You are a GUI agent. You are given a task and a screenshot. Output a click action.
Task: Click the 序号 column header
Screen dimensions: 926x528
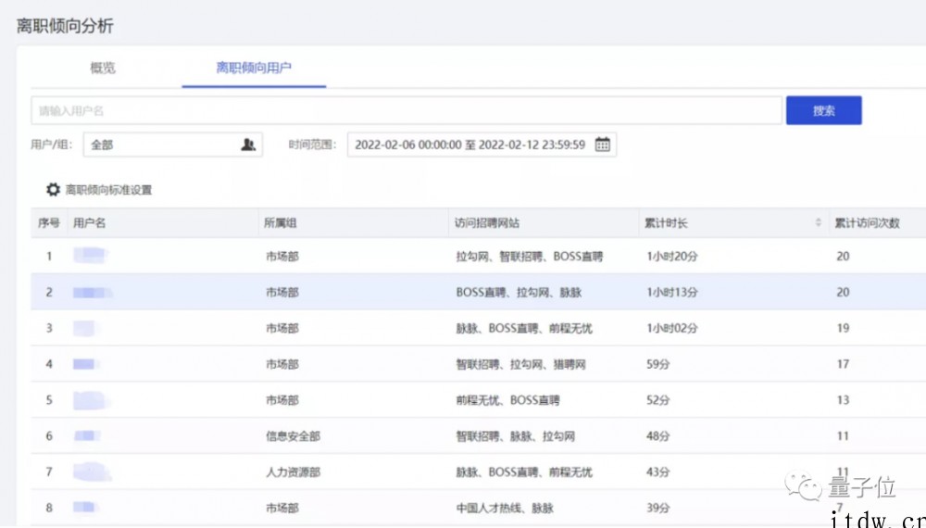pos(48,222)
